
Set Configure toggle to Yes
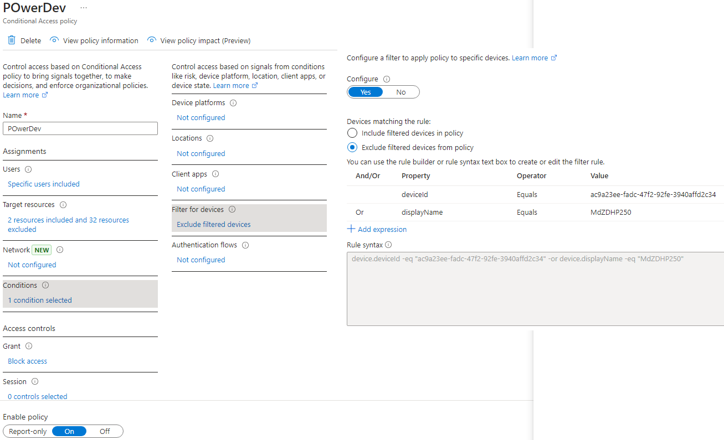(366, 92)
